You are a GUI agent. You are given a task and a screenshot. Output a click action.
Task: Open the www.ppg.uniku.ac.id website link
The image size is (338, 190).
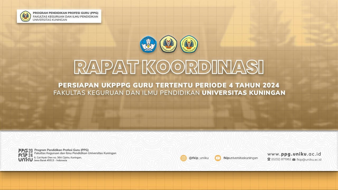coord(294,154)
